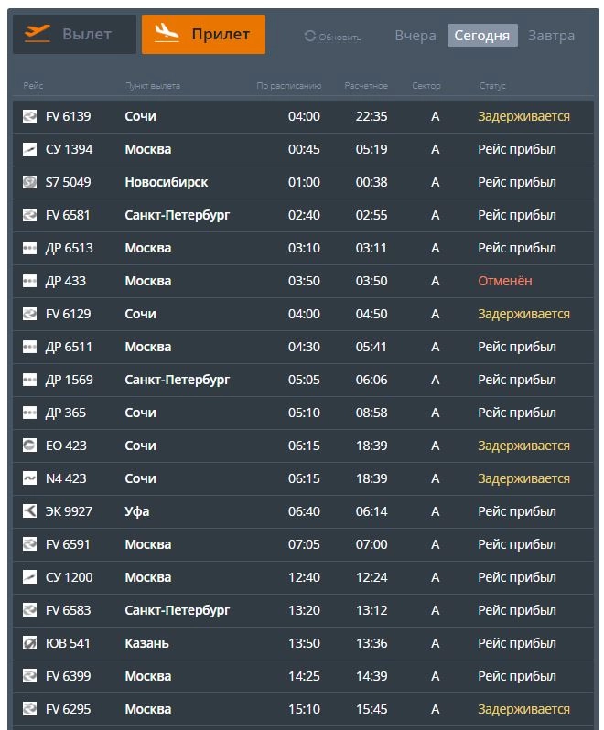Click the Расчетное column header
604x730 pixels.
pos(366,86)
